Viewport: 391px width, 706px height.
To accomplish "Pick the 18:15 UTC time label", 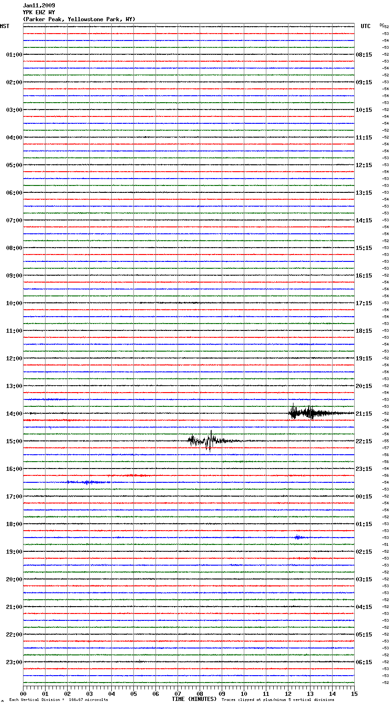I will pyautogui.click(x=364, y=331).
